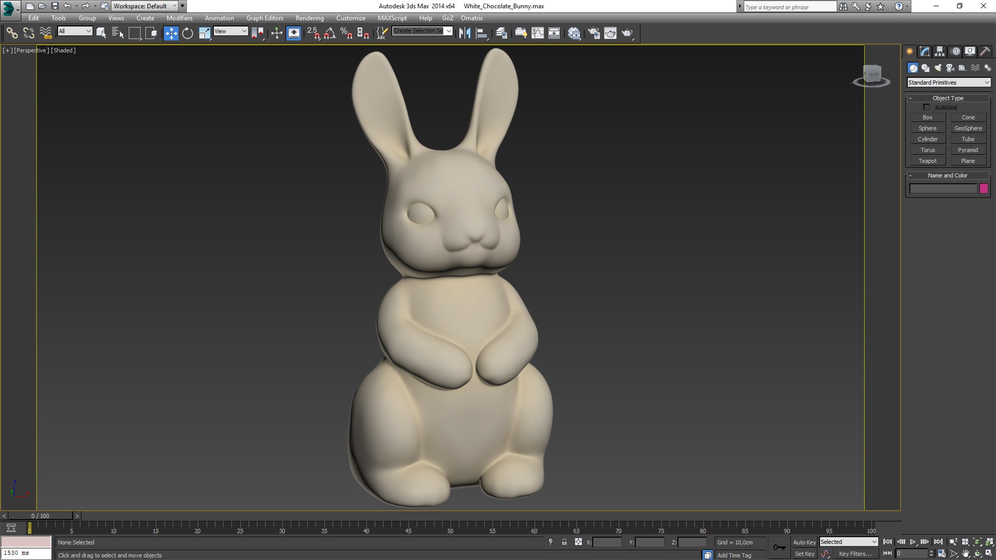
Task: Collapse the Name and Color rollout
Action: 948,175
